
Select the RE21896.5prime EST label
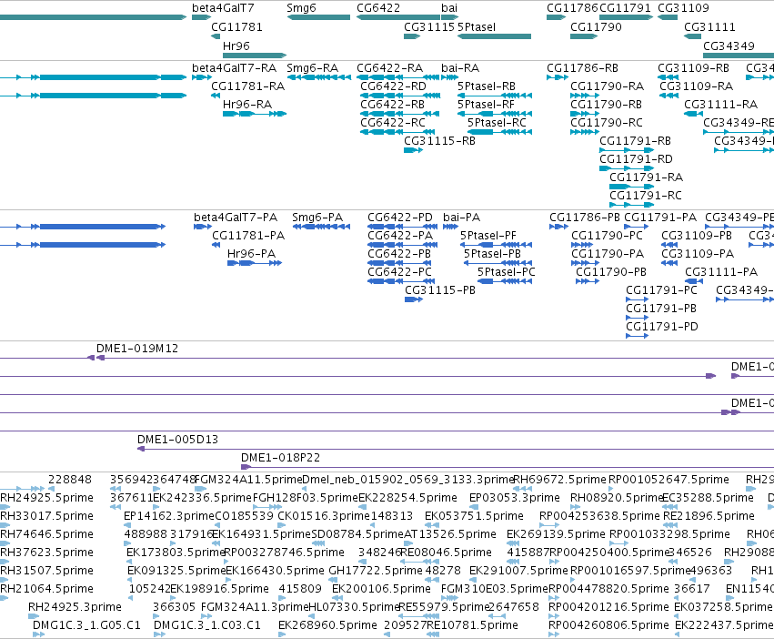(x=709, y=516)
